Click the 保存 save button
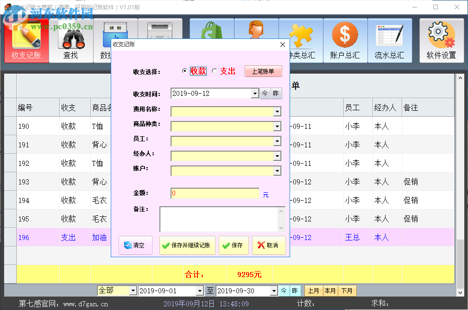 point(234,245)
